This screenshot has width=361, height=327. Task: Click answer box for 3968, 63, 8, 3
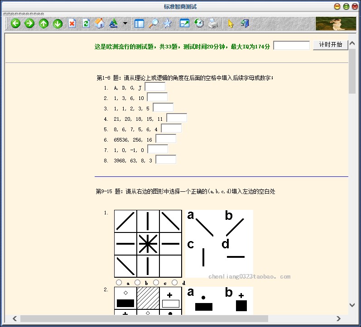pos(166,159)
